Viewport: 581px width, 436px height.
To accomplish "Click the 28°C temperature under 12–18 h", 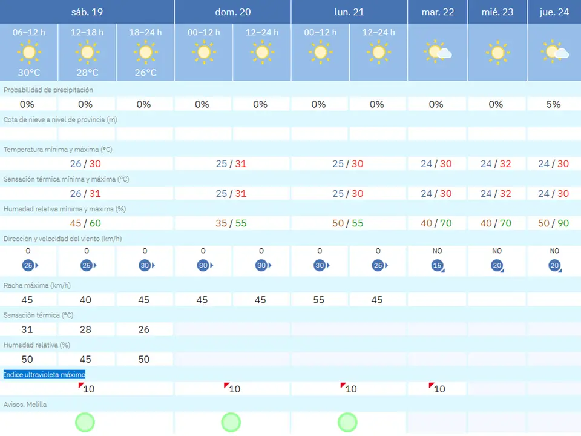I will [87, 73].
